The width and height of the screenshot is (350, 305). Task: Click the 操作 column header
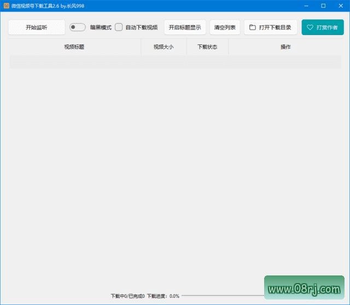point(285,47)
